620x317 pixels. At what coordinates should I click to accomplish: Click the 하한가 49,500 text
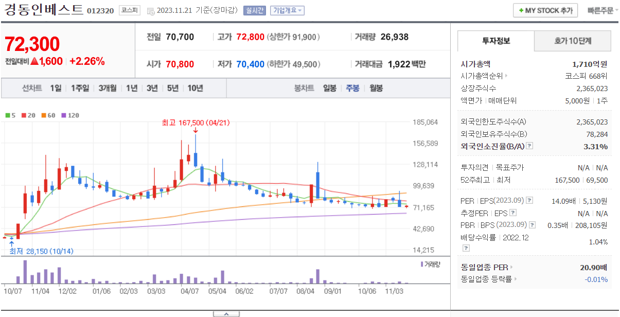tap(293, 64)
